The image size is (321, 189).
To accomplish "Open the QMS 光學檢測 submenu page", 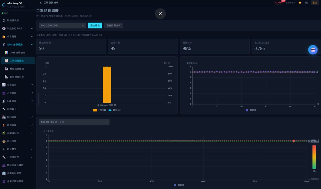I will pyautogui.click(x=18, y=53).
